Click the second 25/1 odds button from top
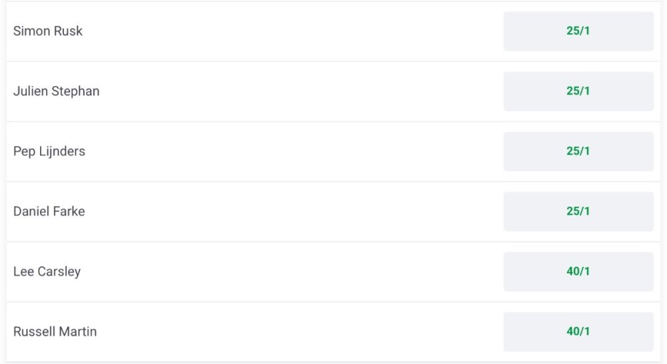The width and height of the screenshot is (667, 364). [x=578, y=91]
